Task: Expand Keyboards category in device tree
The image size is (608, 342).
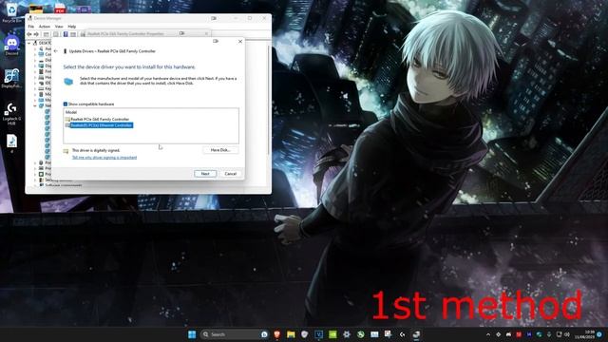Action: click(x=35, y=88)
